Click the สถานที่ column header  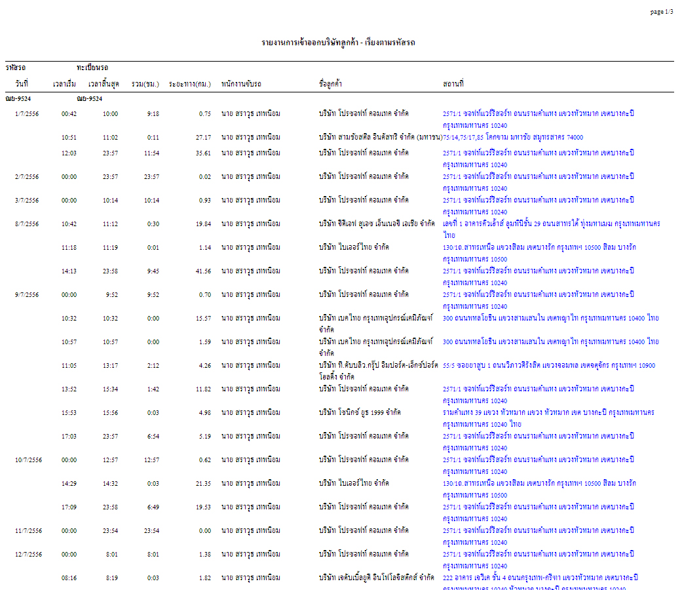point(453,83)
